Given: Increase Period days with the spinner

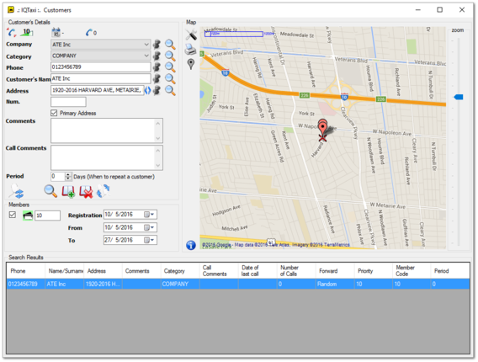Looking at the screenshot, I should [x=68, y=175].
